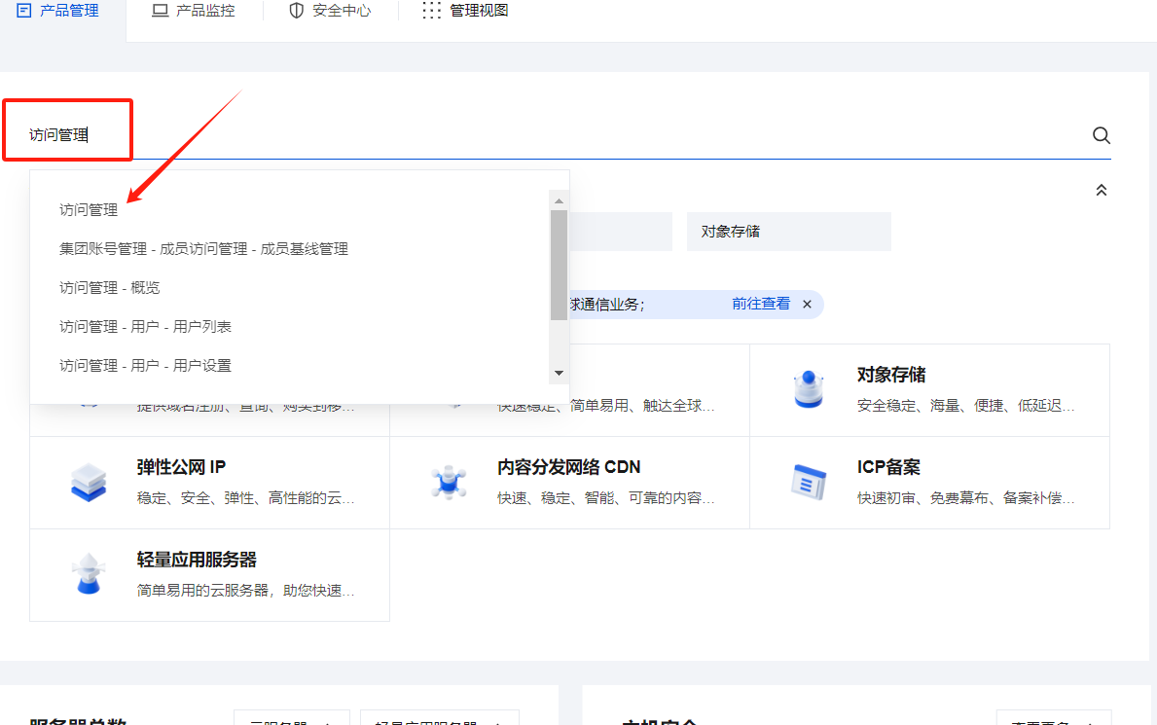
Task: Choose the 访问管理 - 概览 suggestion
Action: pos(109,288)
